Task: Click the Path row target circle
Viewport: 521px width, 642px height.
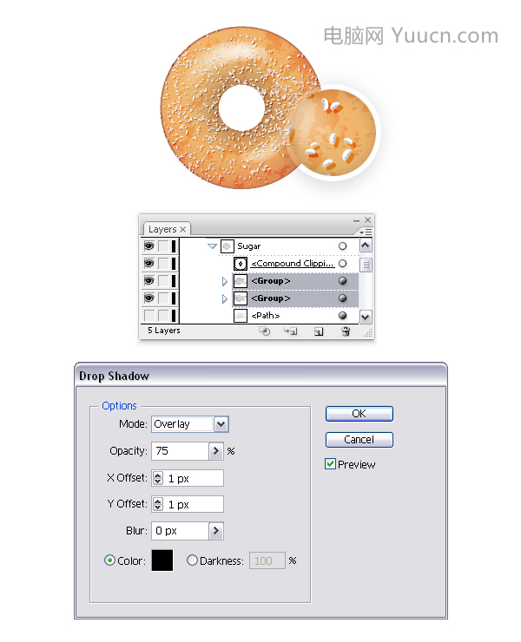Action: tap(342, 315)
